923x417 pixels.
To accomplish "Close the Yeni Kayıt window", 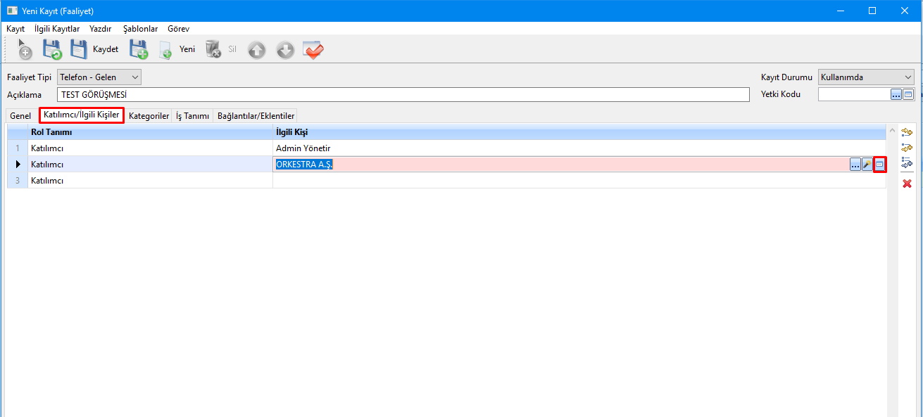I will tap(905, 11).
